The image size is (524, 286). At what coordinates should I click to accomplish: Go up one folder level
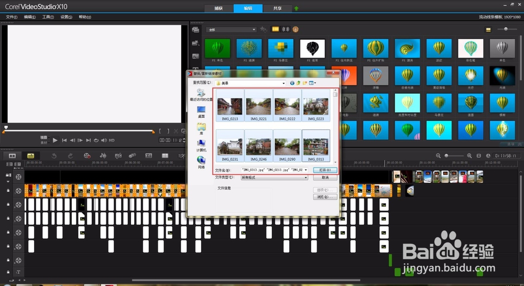(299, 83)
